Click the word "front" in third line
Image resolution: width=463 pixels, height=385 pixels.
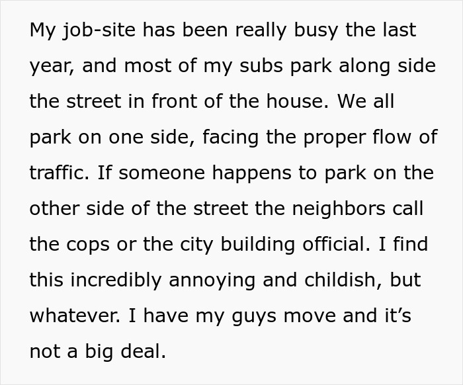pyautogui.click(x=174, y=101)
